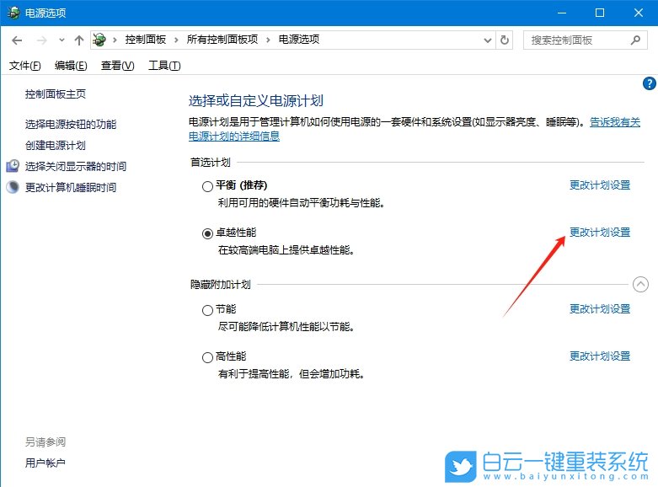Image resolution: width=658 pixels, height=487 pixels.
Task: Open the 工具(T) menu
Action: (164, 66)
